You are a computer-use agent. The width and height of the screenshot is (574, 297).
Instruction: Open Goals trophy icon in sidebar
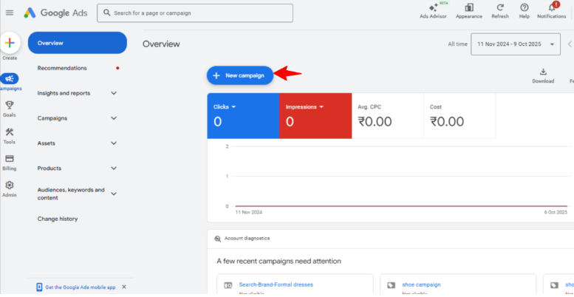tap(10, 105)
